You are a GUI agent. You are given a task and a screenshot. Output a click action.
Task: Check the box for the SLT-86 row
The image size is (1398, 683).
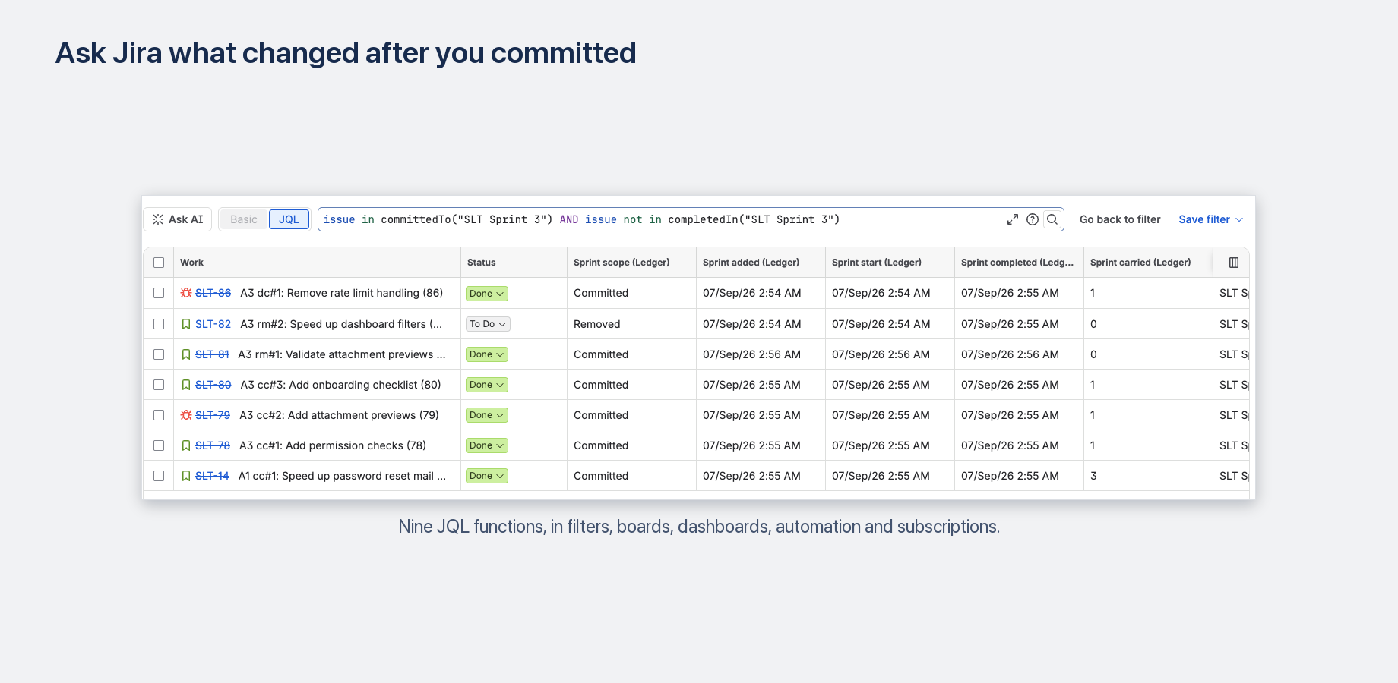tap(159, 293)
